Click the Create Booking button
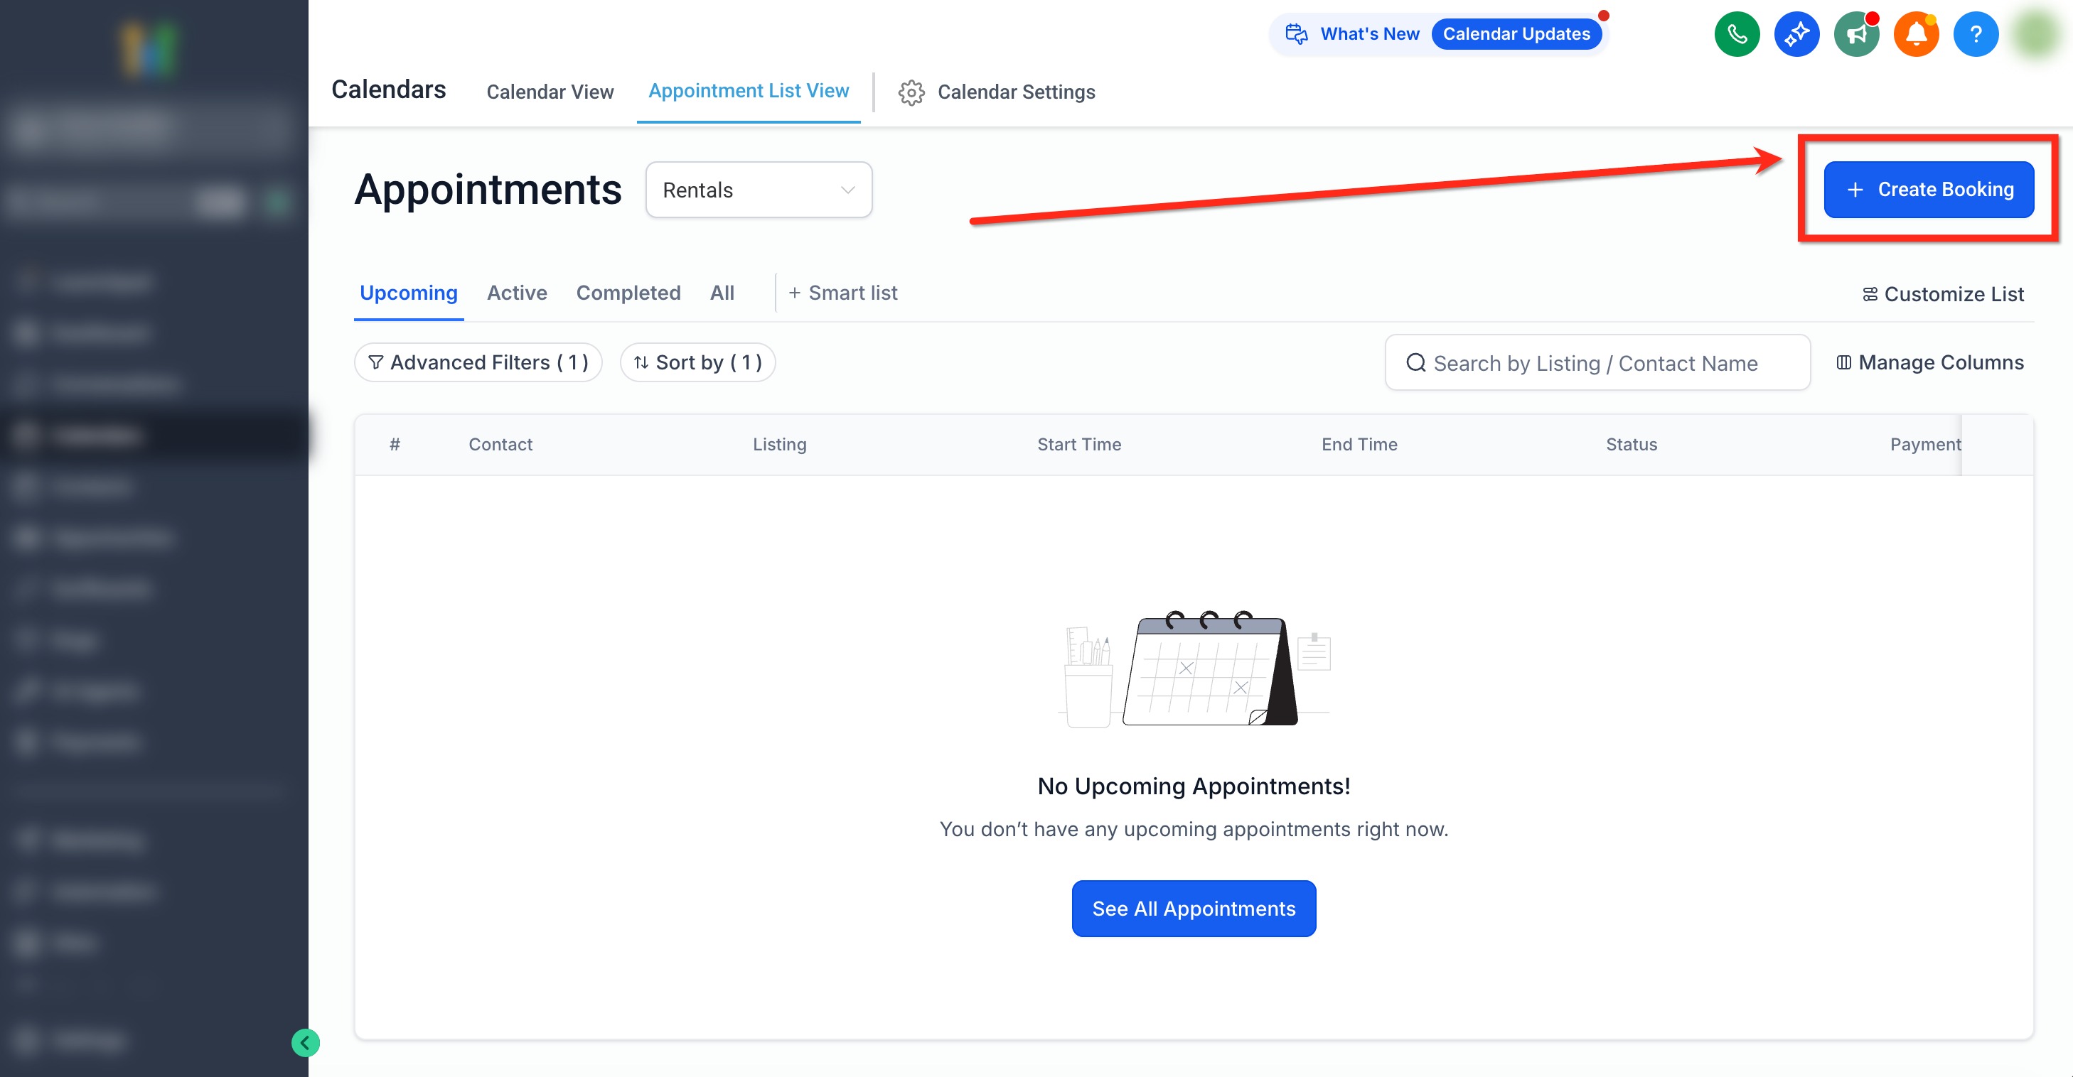This screenshot has width=2073, height=1077. click(x=1928, y=190)
